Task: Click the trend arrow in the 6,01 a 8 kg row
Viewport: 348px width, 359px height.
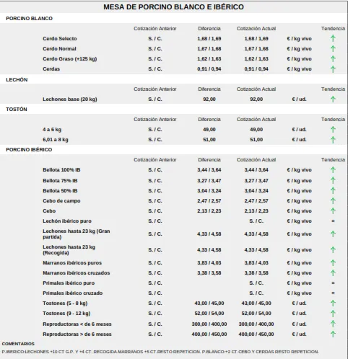Action: click(x=333, y=140)
